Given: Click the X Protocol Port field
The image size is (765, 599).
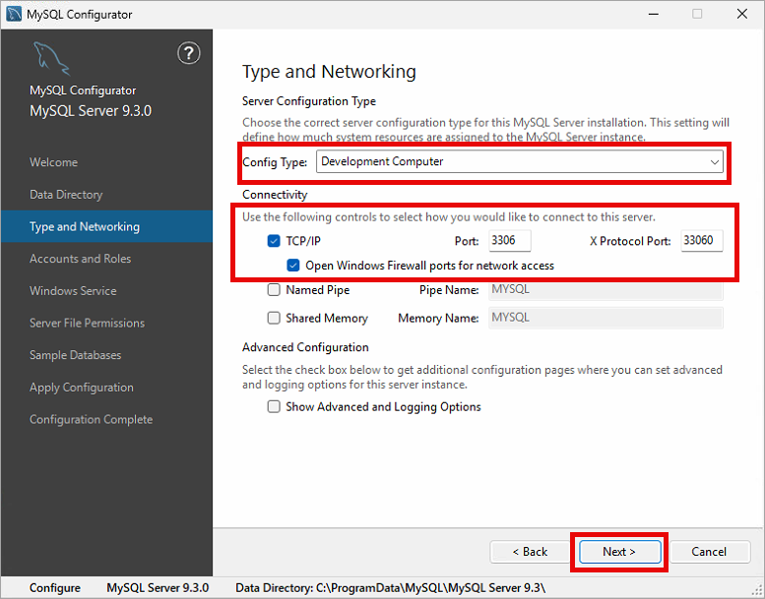Looking at the screenshot, I should [x=702, y=240].
